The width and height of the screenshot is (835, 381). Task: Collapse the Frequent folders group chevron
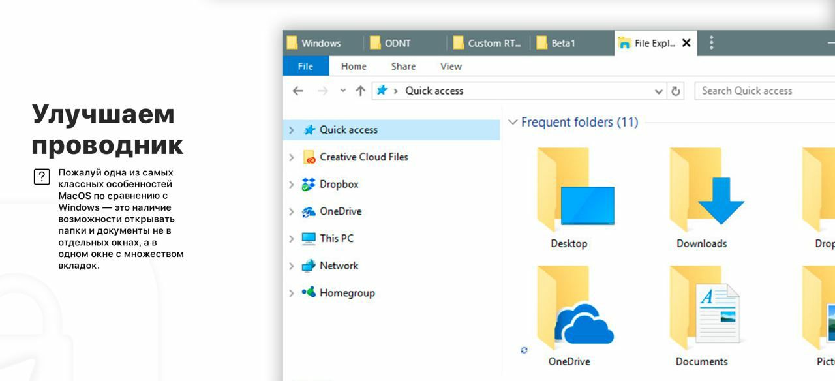513,122
